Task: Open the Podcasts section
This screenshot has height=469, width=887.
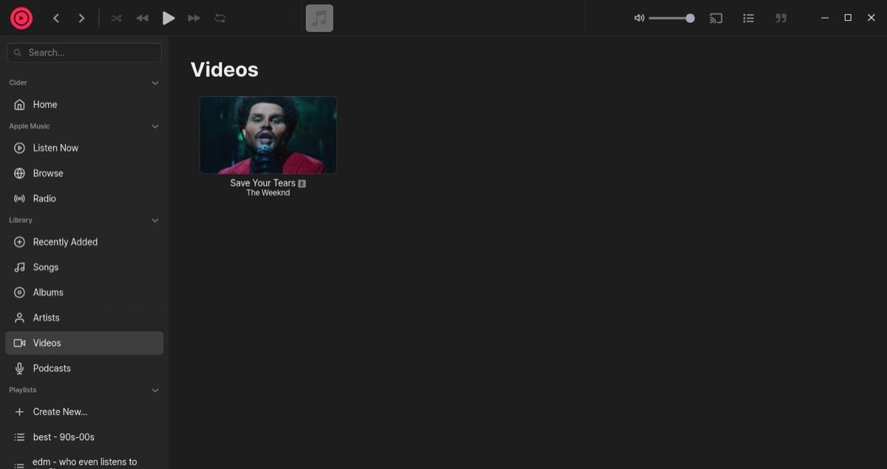Action: [84, 368]
